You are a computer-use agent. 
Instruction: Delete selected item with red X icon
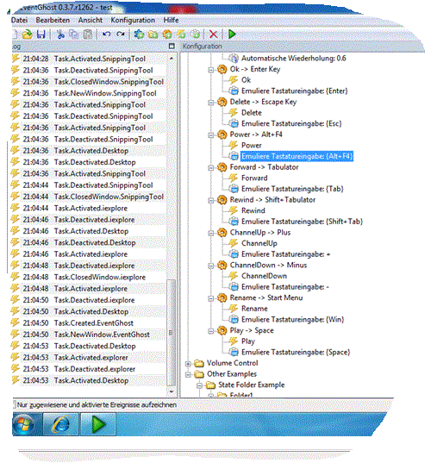tap(213, 34)
